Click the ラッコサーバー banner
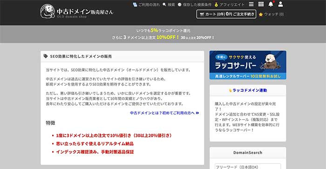Screen dimensions: 326x169 pos(248,65)
